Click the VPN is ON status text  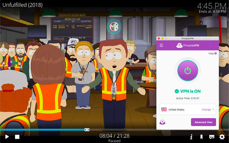(x=190, y=91)
